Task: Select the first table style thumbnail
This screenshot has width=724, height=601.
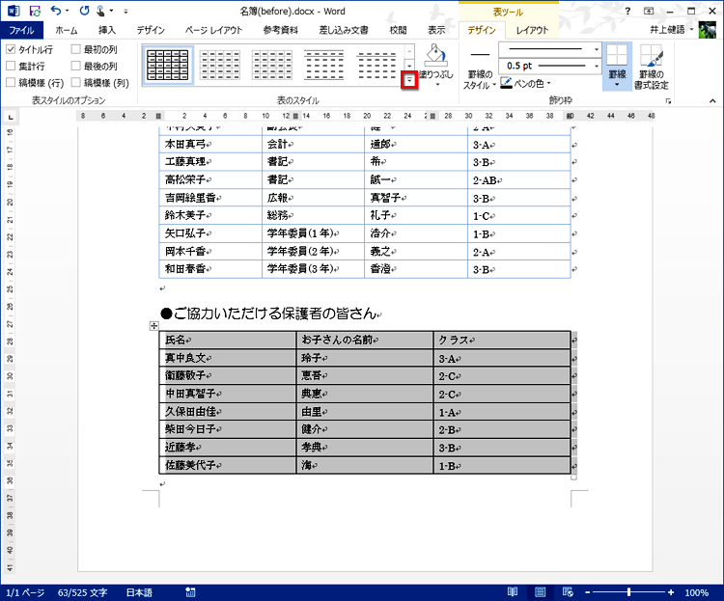Action: point(168,65)
